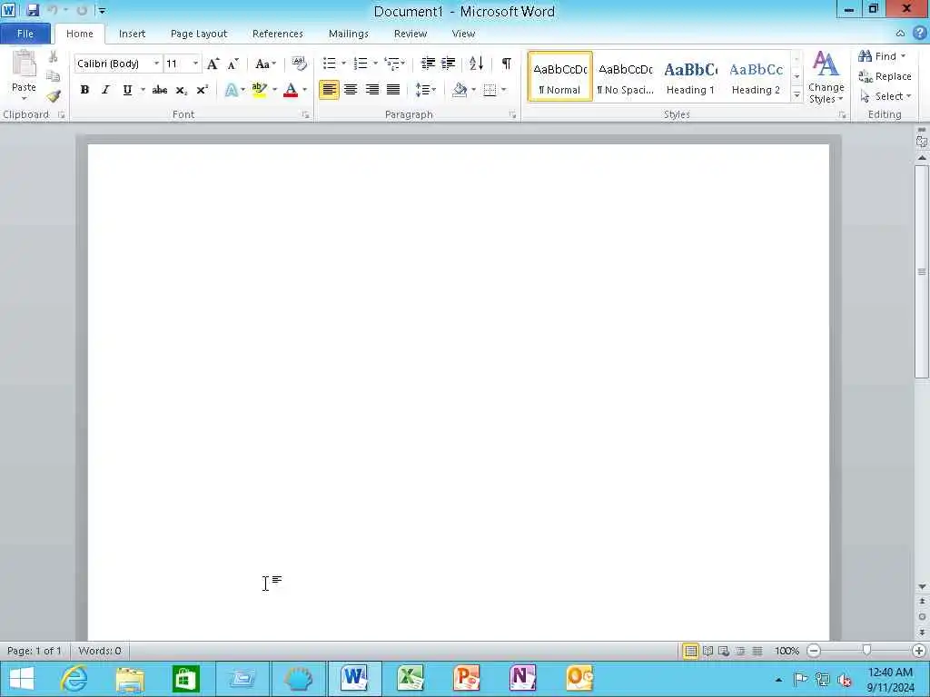Screen dimensions: 930x697
Task: Apply shading with the paint bucket icon
Action: pyautogui.click(x=460, y=90)
